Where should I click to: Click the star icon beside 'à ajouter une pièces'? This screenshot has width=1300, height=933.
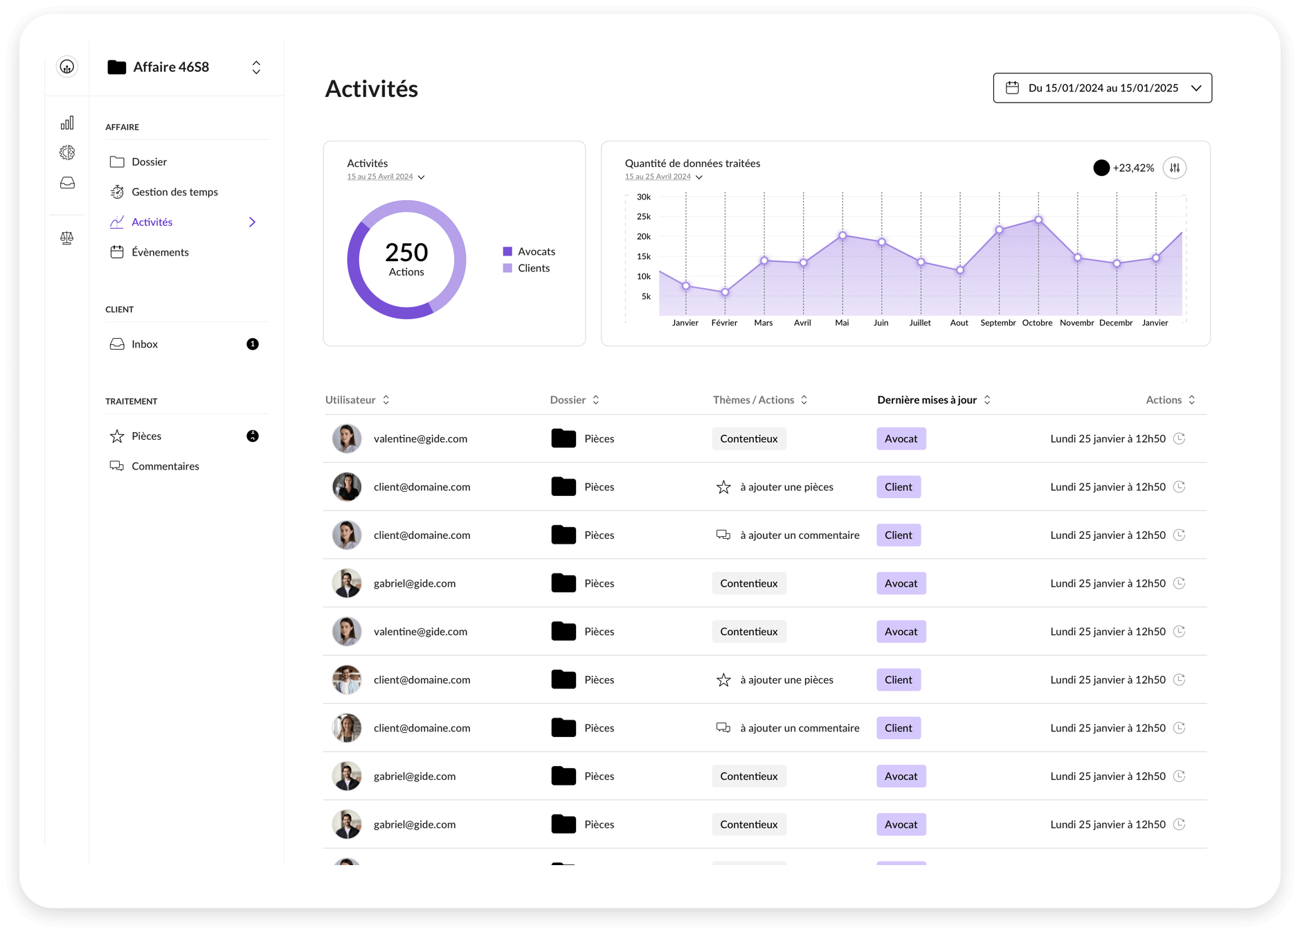pos(723,487)
